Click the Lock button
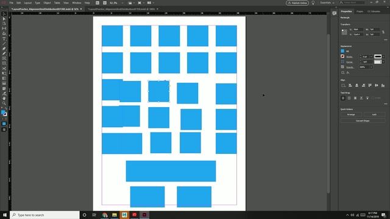This screenshot has width=390, height=219. (374, 114)
